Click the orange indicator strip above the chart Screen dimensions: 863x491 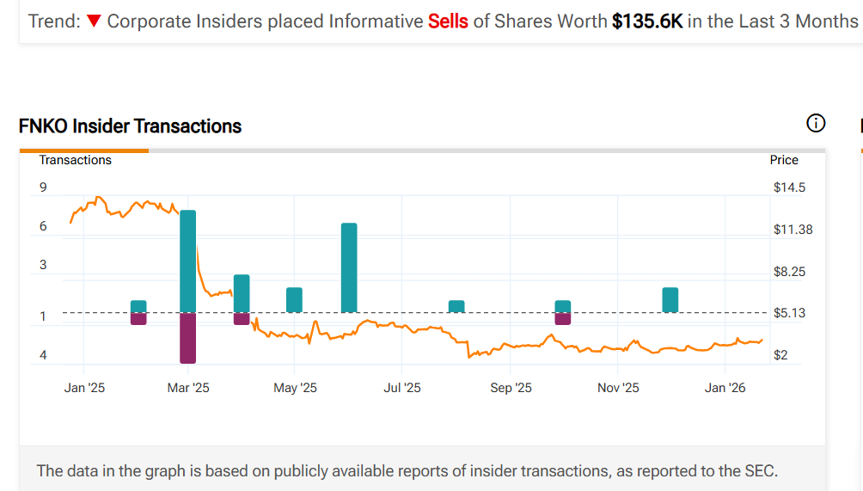[83, 150]
